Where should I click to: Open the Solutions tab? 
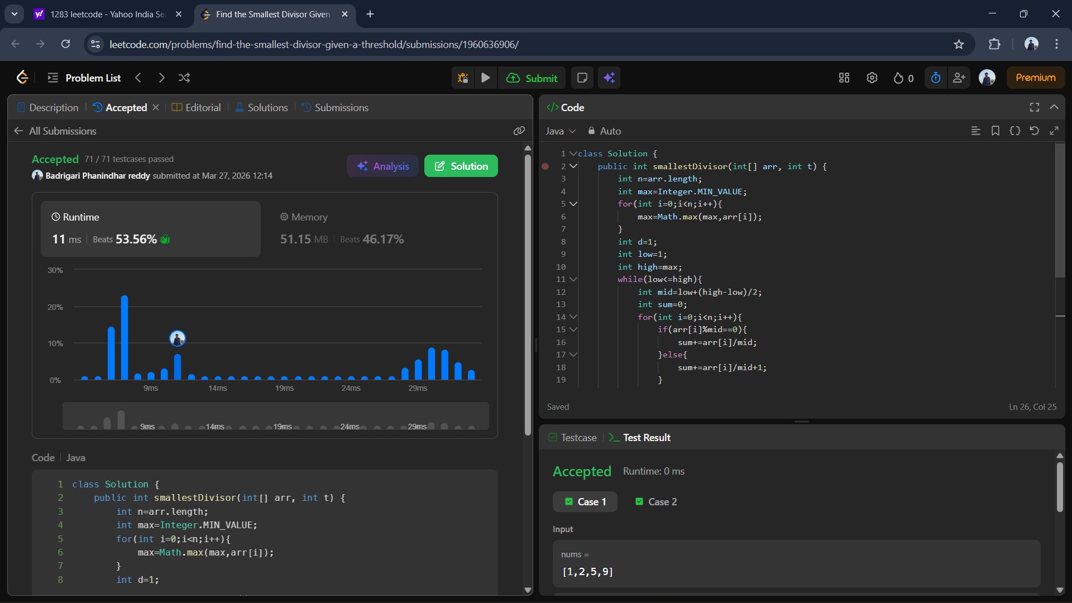coord(261,107)
